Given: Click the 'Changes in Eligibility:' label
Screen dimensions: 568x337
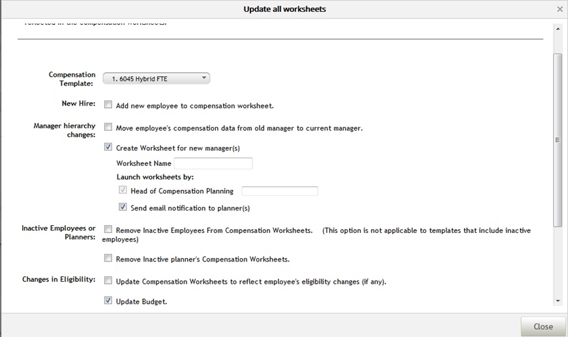Looking at the screenshot, I should (x=59, y=279).
